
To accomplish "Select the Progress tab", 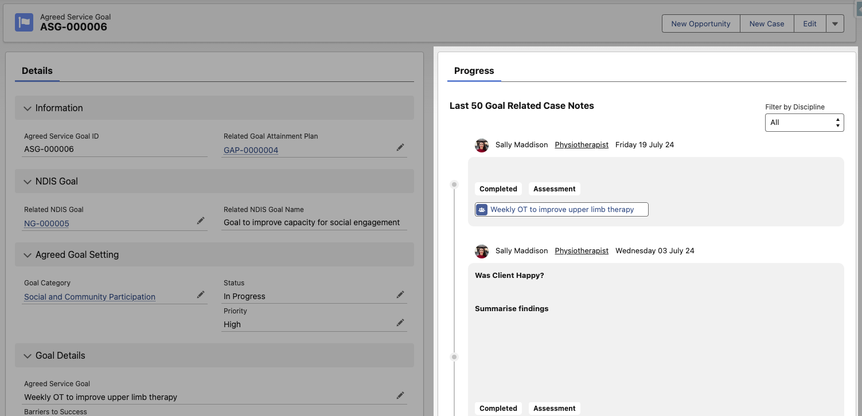I will point(474,70).
